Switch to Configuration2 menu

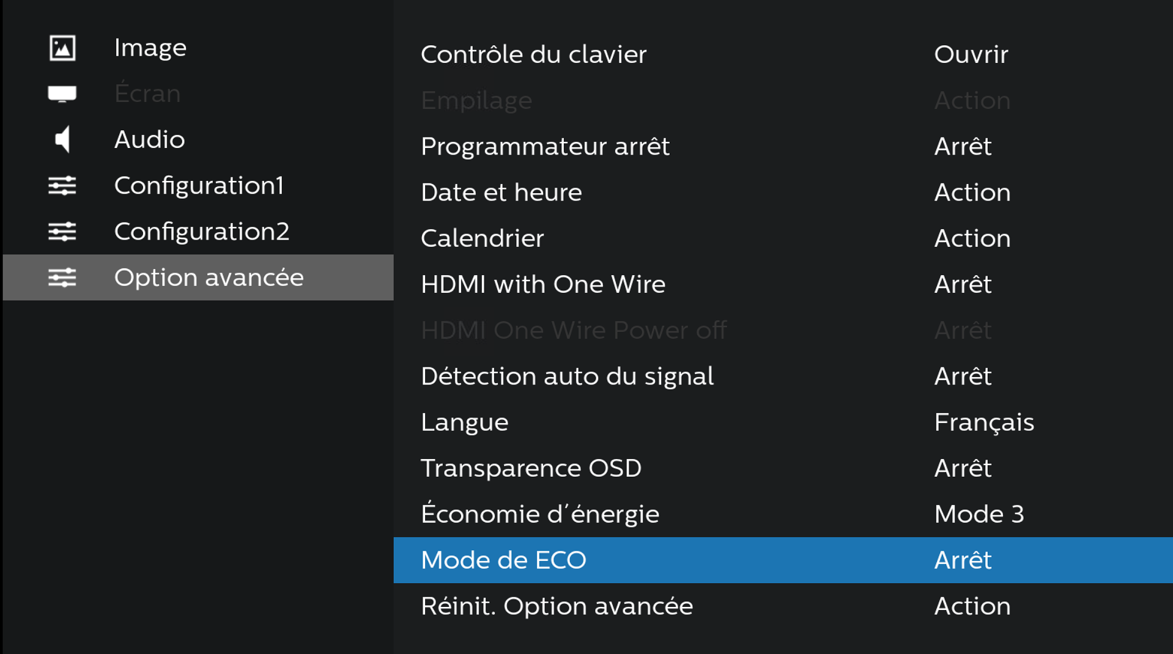[x=201, y=232]
